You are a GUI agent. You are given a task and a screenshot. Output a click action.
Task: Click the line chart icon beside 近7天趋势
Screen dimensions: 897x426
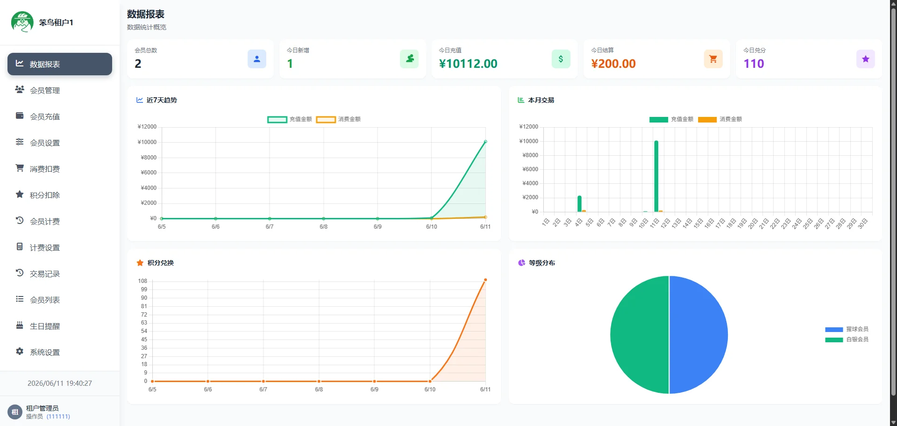click(140, 100)
